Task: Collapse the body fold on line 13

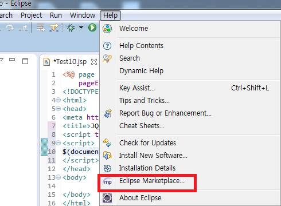Action: 58,177
